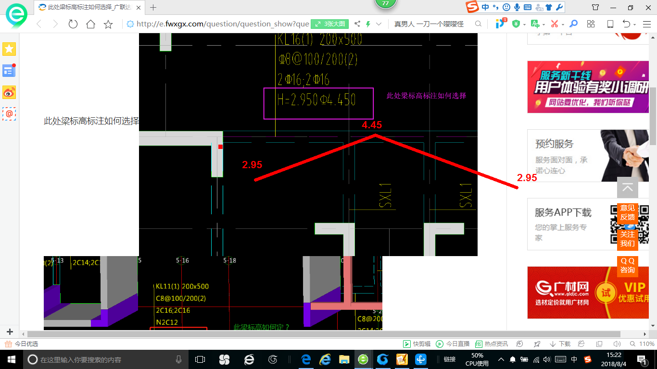Open 今日直播 from status bar

pyautogui.click(x=453, y=344)
